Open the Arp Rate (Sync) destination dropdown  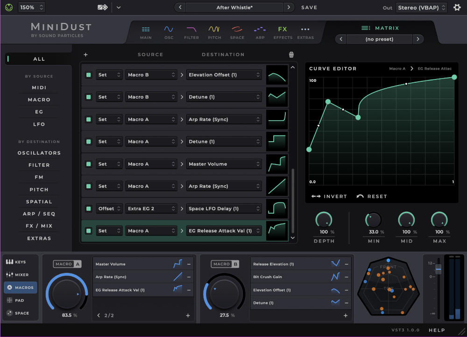click(x=224, y=119)
